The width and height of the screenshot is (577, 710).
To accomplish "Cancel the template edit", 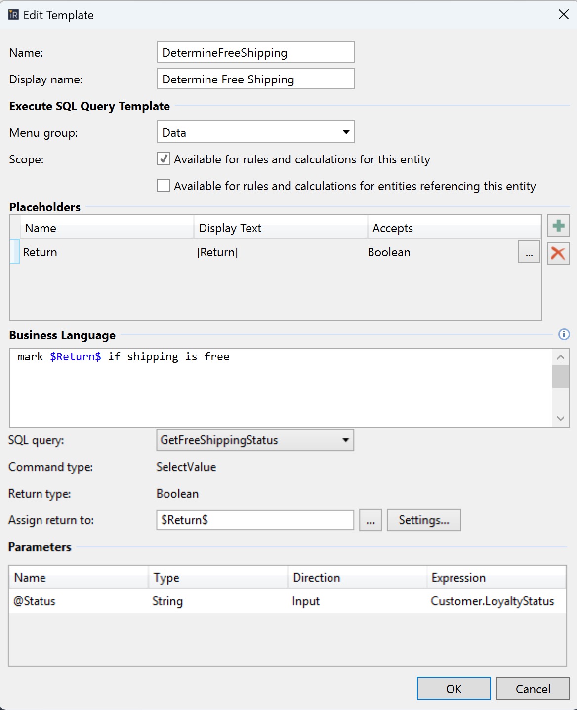I will (533, 689).
